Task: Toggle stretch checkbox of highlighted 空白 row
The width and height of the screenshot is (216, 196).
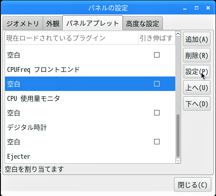Action: (x=157, y=84)
